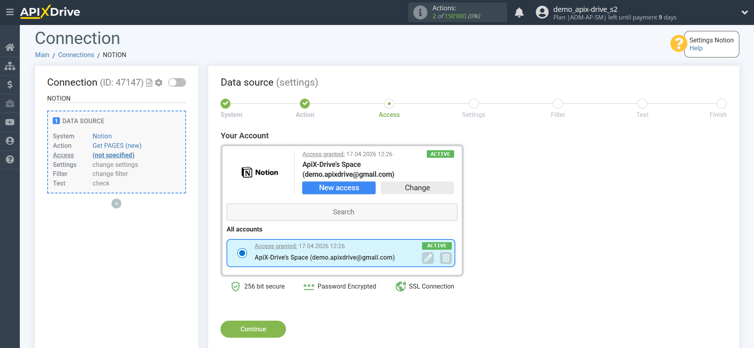Click the connection document copy icon

pyautogui.click(x=149, y=82)
